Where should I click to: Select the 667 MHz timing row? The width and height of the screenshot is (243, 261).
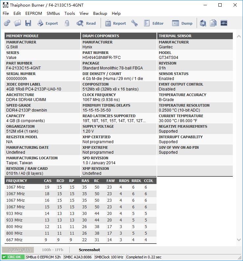tap(81, 240)
